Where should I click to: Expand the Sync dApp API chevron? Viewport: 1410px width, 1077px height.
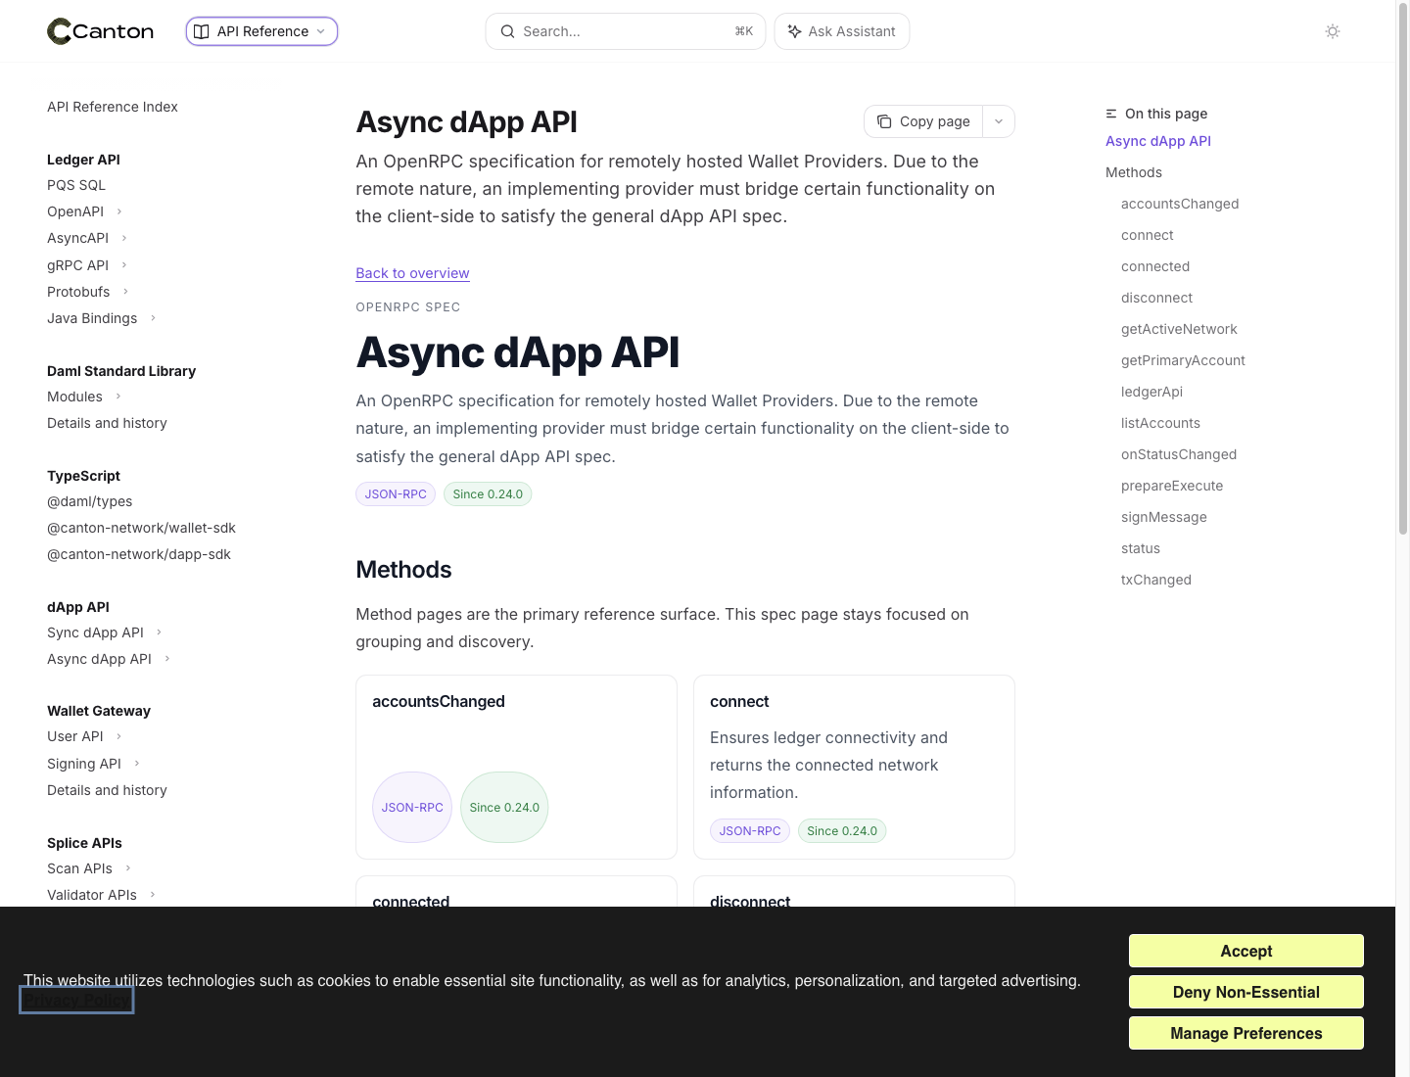(160, 632)
